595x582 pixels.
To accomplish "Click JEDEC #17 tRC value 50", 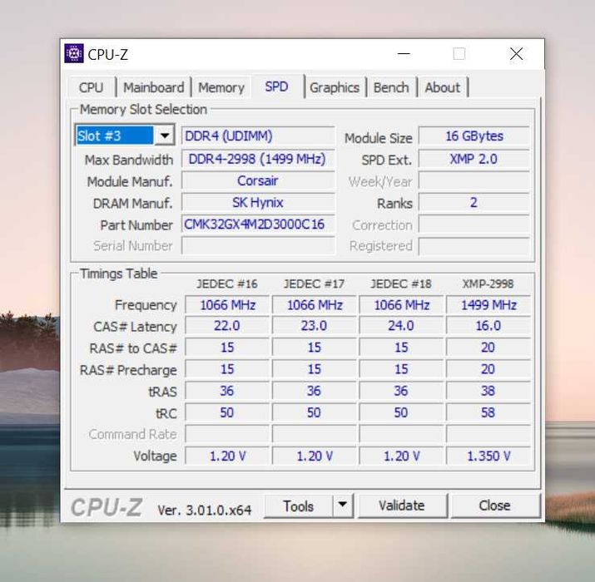I will click(x=315, y=412).
